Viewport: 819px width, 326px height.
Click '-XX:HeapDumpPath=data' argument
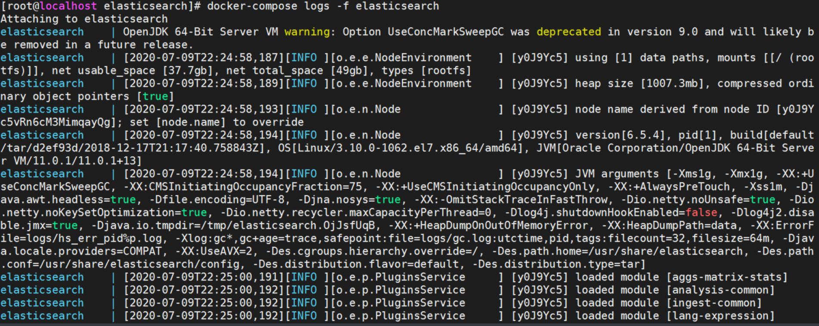pyautogui.click(x=669, y=225)
